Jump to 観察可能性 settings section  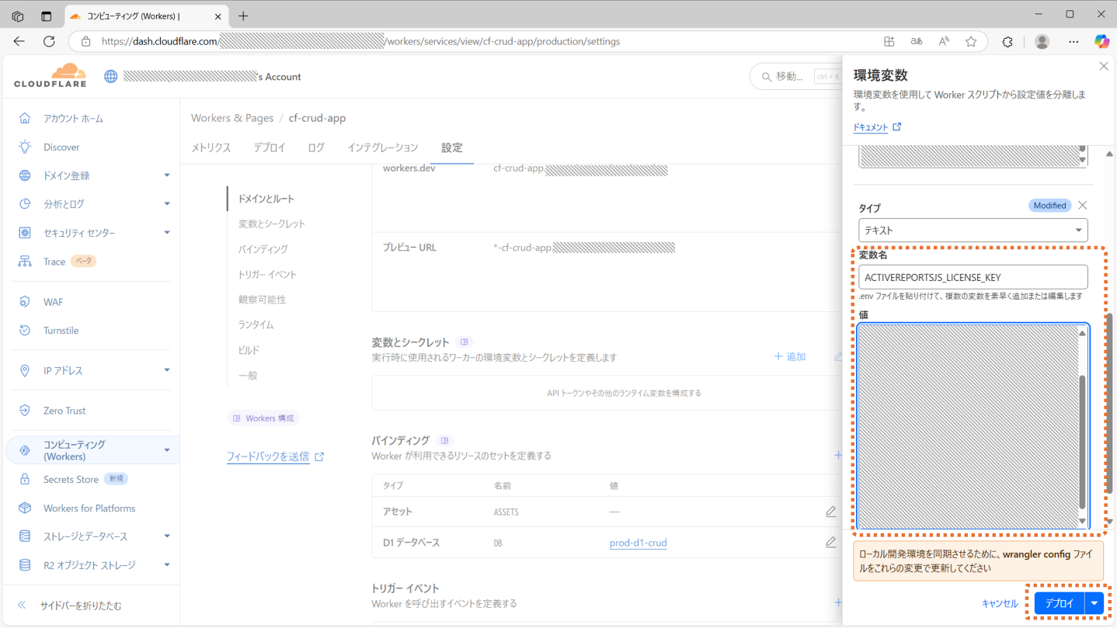pyautogui.click(x=262, y=300)
